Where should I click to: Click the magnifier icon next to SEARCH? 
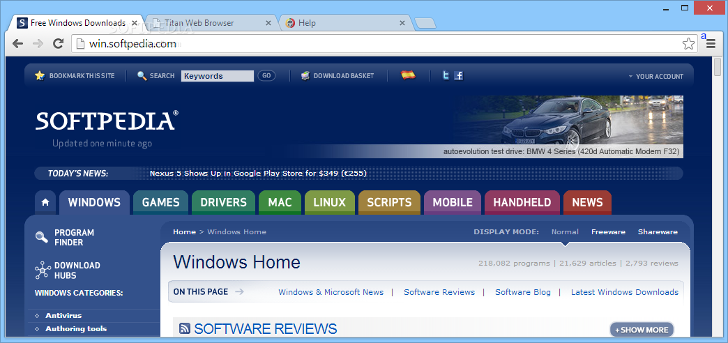[142, 76]
